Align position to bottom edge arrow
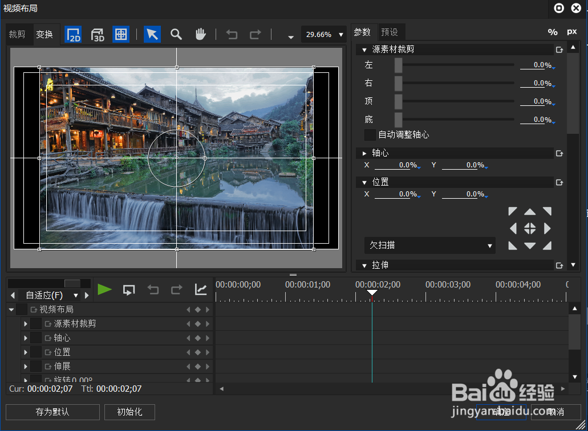Viewport: 588px width, 431px height. (x=530, y=245)
